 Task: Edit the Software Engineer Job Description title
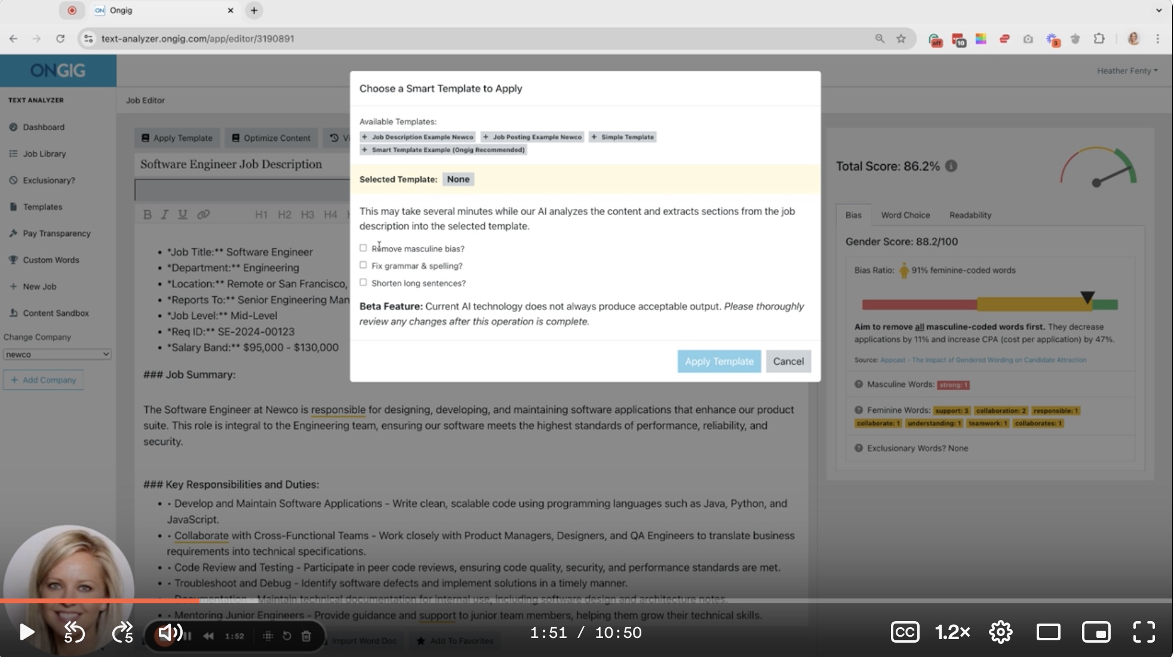point(231,164)
